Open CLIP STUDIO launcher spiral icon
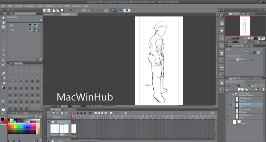 click(47, 11)
